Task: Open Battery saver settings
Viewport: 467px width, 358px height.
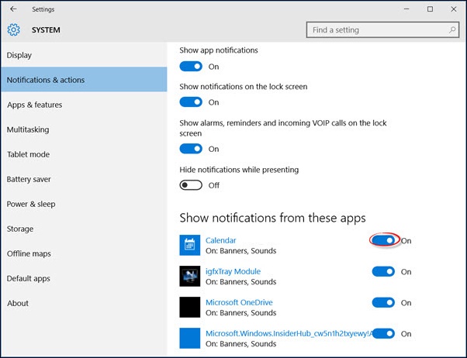Action: 84,179
